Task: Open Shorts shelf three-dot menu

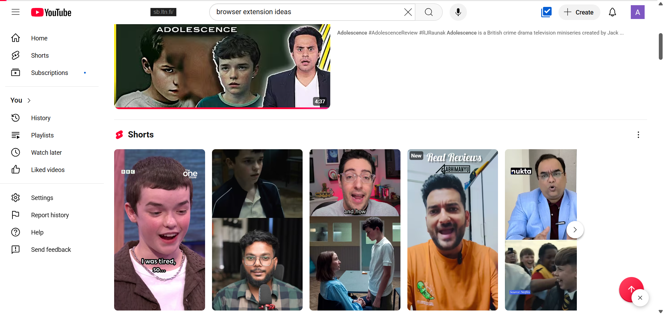Action: point(638,135)
